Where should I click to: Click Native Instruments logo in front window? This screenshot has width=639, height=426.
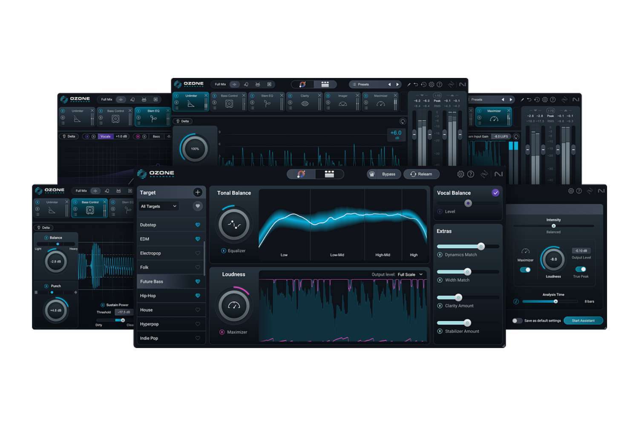498,174
